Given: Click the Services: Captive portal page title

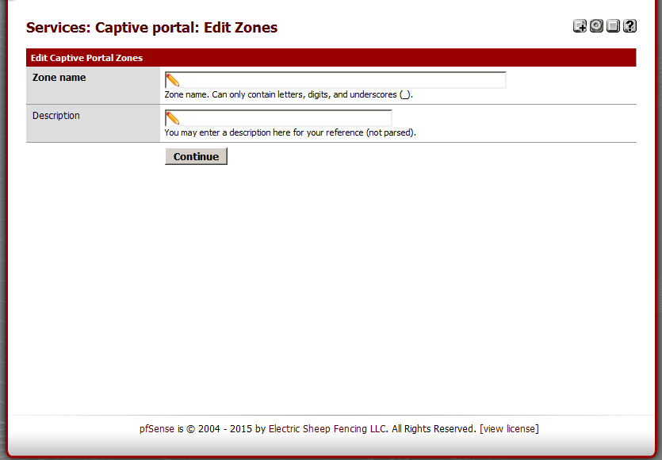Looking at the screenshot, I should pos(151,28).
